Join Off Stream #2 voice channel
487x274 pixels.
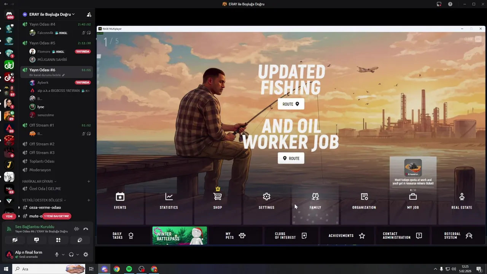(x=57, y=144)
